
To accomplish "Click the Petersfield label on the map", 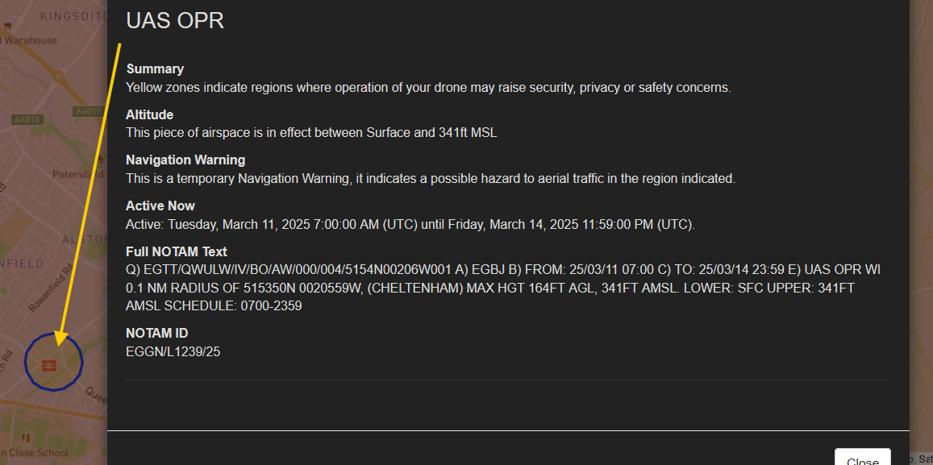I will [x=77, y=174].
